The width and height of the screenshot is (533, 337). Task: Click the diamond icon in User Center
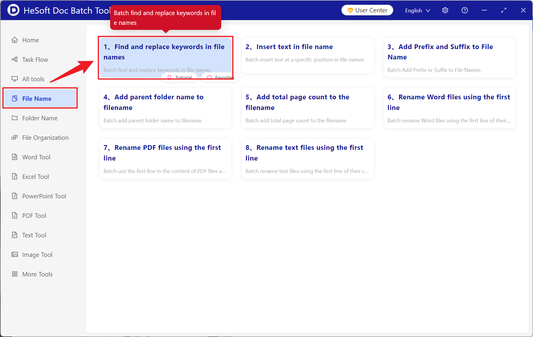[350, 10]
